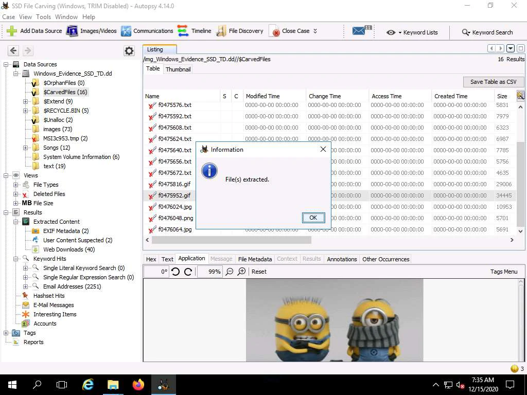Image resolution: width=527 pixels, height=395 pixels.
Task: Select f0476024.jpg in the table
Action: 175,207
